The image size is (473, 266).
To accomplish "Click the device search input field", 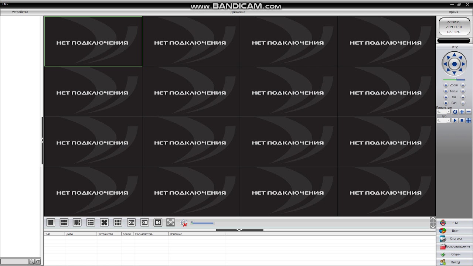I will coord(14,262).
